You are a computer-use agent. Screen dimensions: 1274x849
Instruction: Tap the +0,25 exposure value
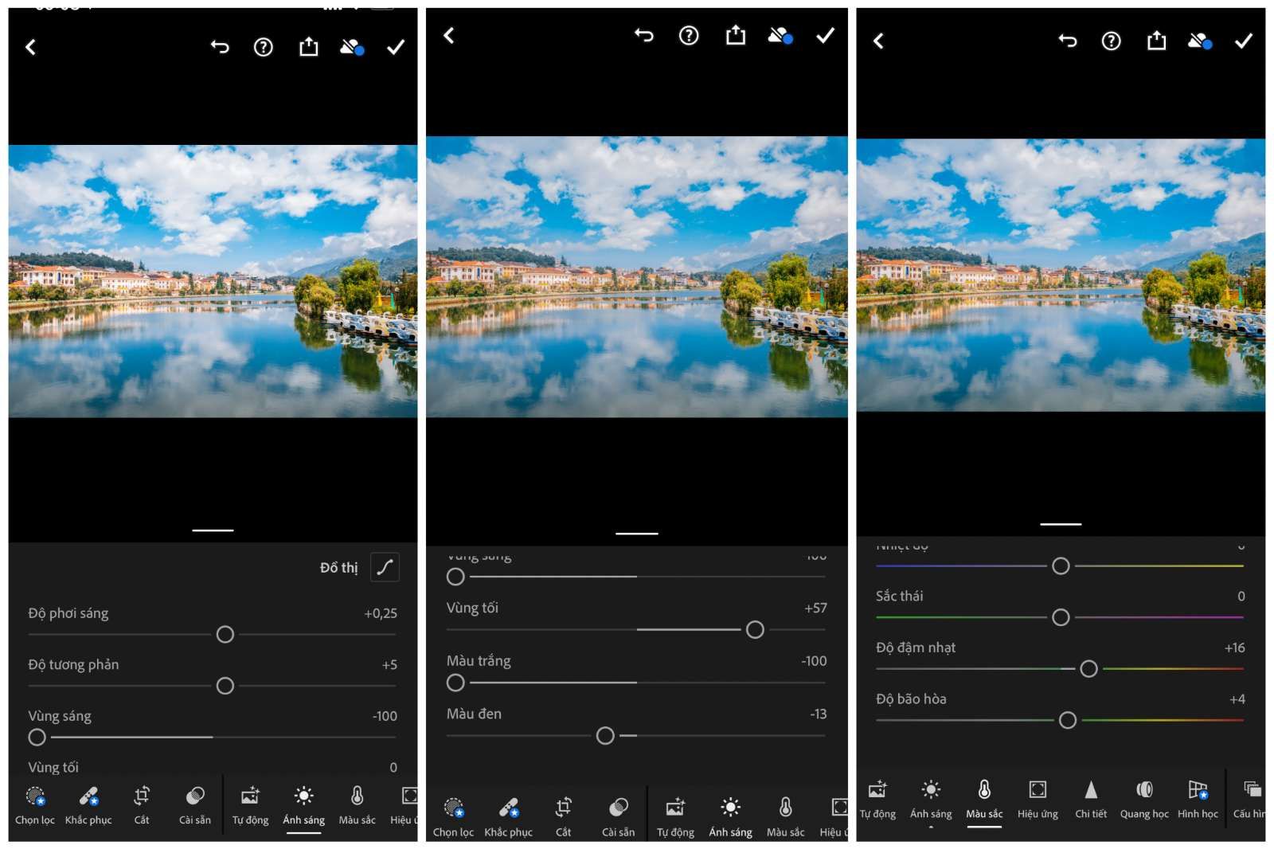pyautogui.click(x=381, y=613)
